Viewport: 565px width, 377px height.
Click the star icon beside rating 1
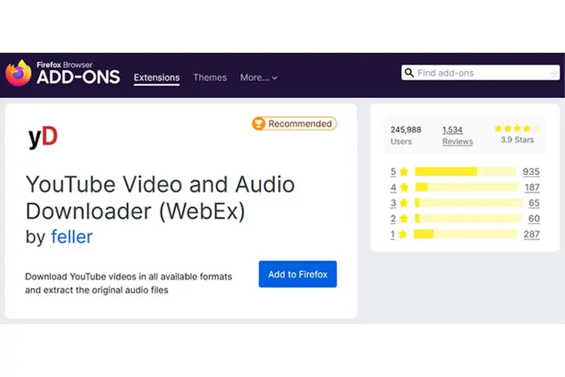point(404,234)
